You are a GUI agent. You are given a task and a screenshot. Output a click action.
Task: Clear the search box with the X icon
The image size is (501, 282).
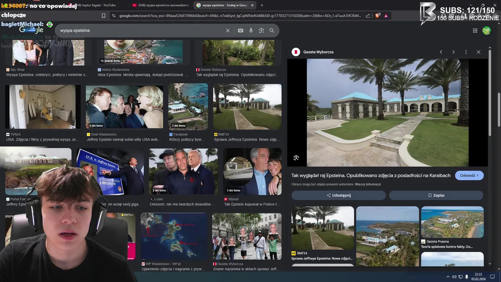pos(228,31)
